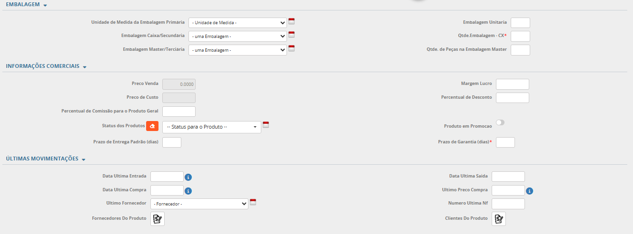The height and width of the screenshot is (234, 633).
Task: Collapse the Últimas Movimentações section
Action: pyautogui.click(x=83, y=159)
